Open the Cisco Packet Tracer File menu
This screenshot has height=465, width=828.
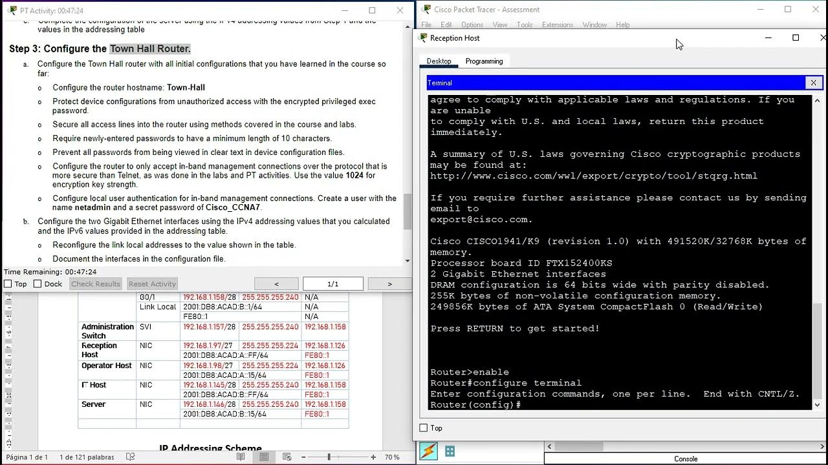(426, 25)
